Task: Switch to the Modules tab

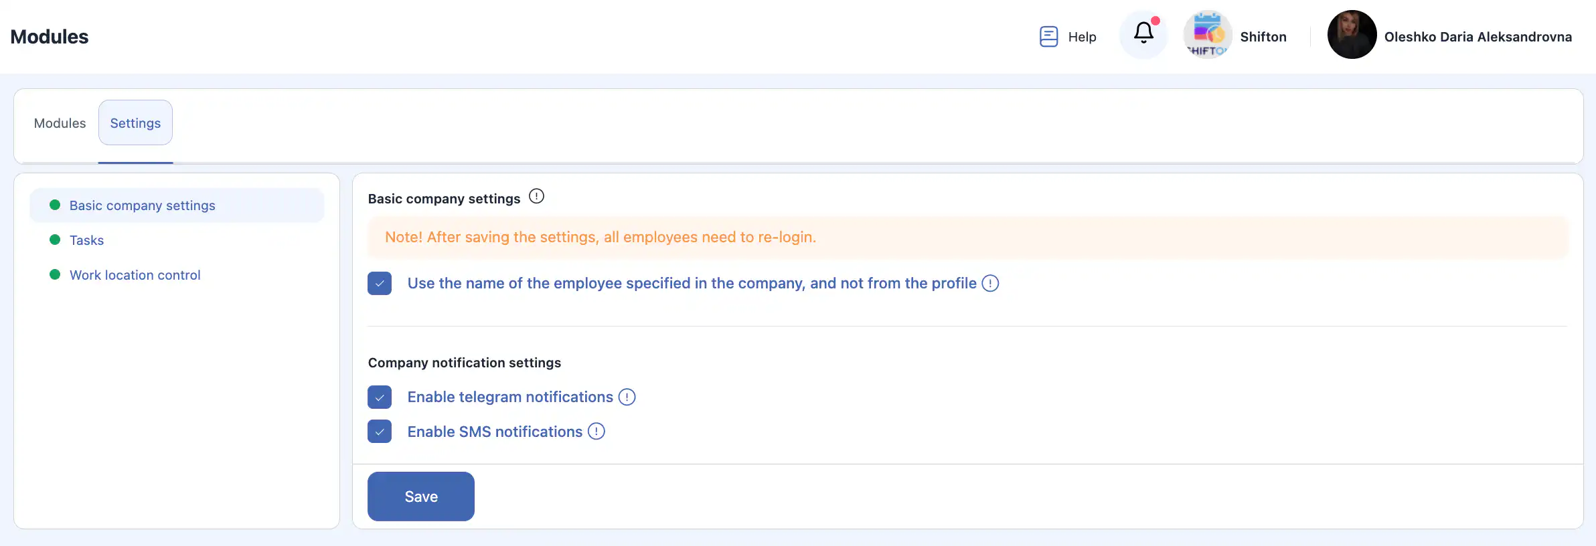Action: [60, 123]
